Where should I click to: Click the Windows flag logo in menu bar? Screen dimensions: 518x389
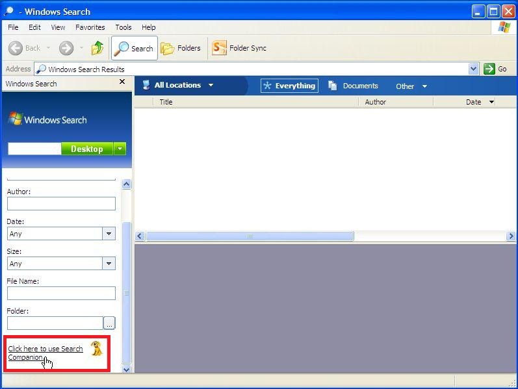point(504,27)
